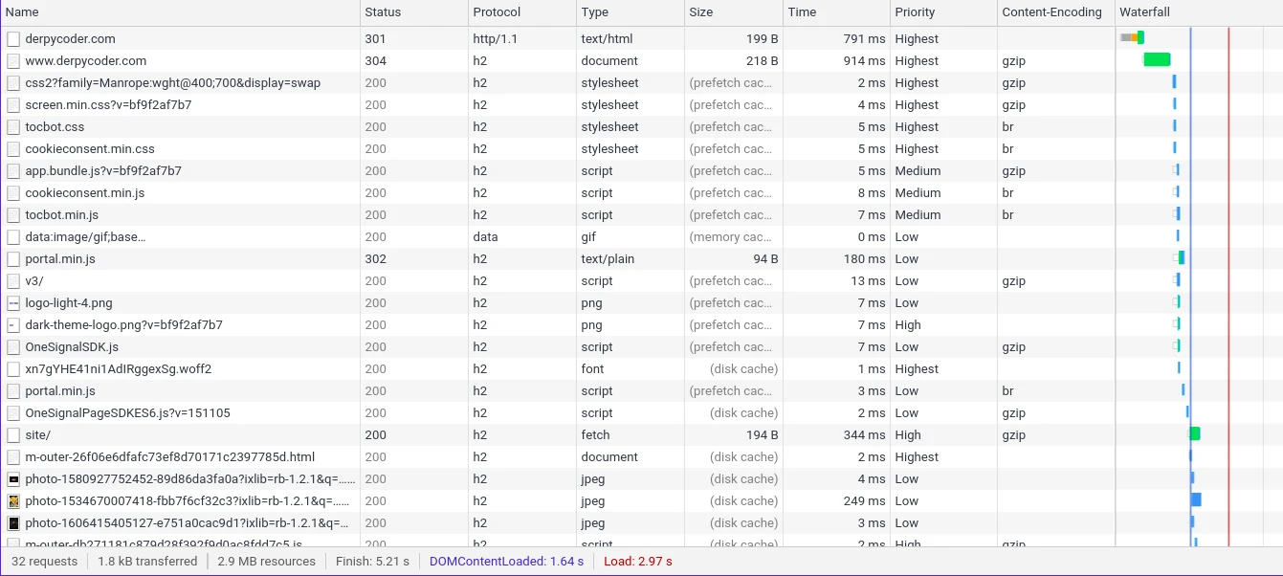1283x576 pixels.
Task: Select the app.bundle.js?v=bf9f2af7b7 request row
Action: pyautogui.click(x=641, y=171)
